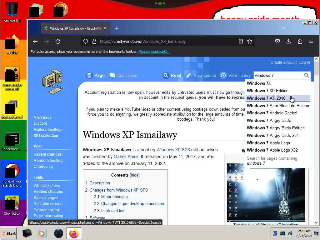Select suggestion Windows 7 3D Edition
This screenshot has height=240, width=320.
(278, 91)
